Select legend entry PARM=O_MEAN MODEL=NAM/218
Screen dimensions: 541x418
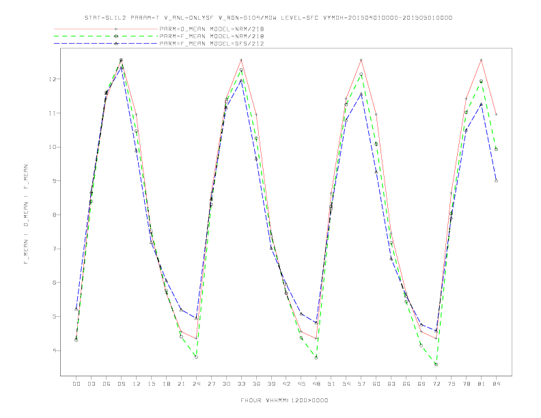click(x=212, y=29)
